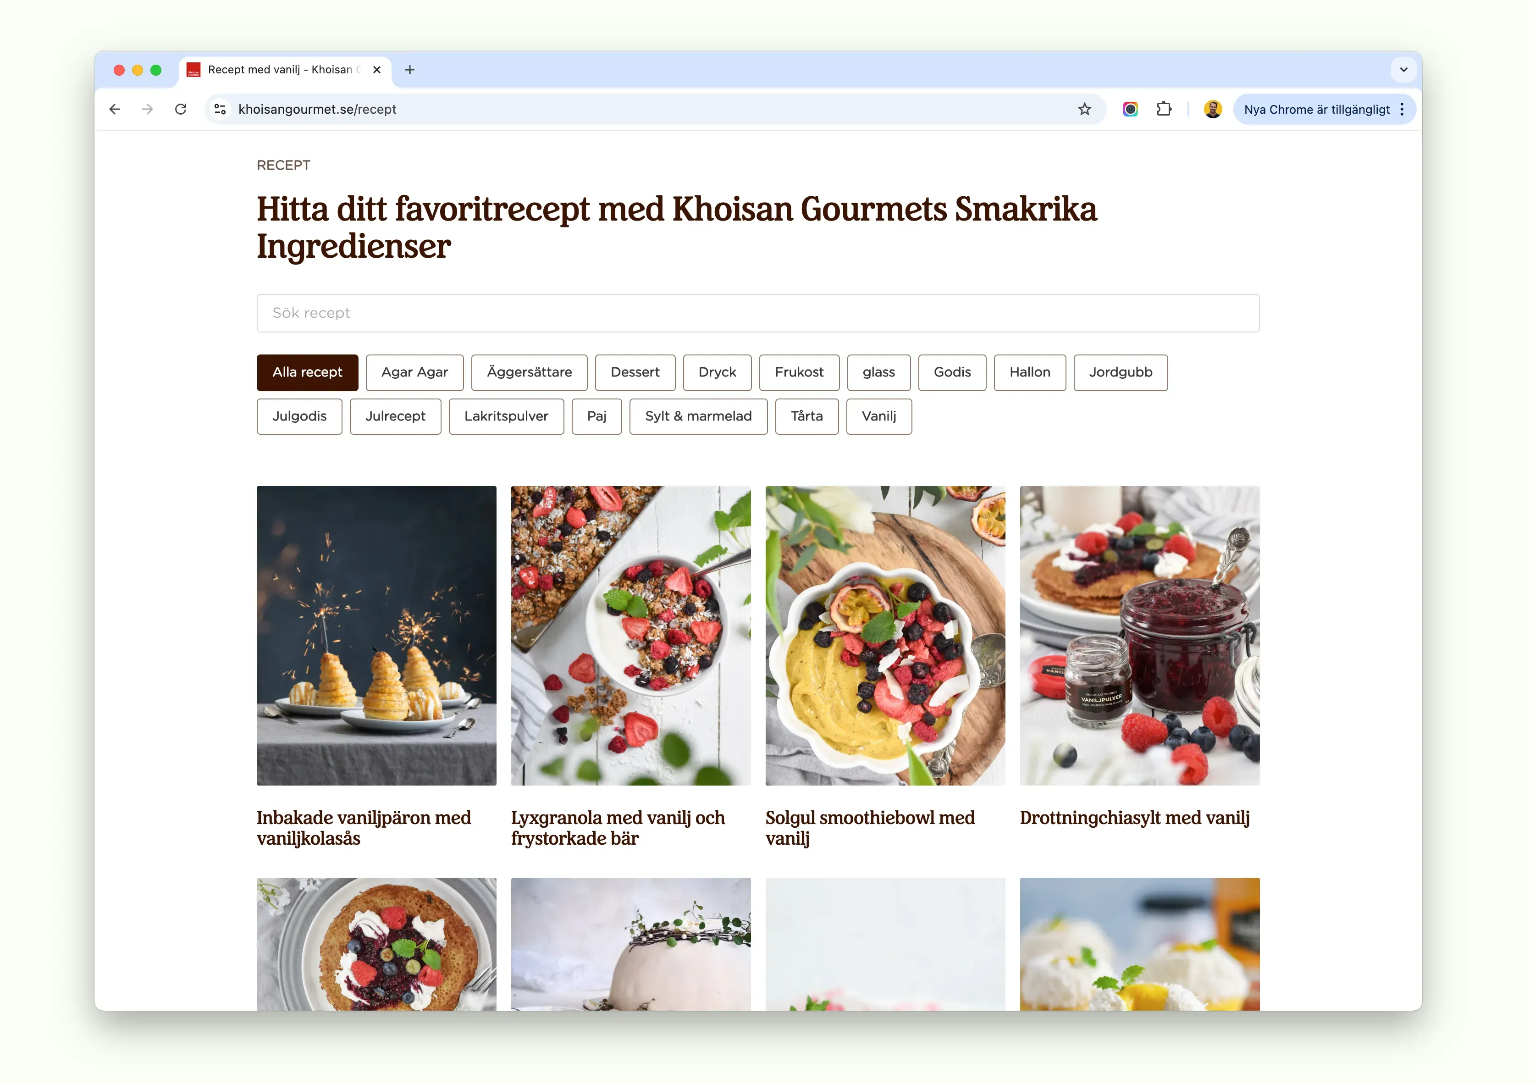The height and width of the screenshot is (1085, 1535).
Task: Open a new tab with the plus icon
Action: tap(410, 70)
